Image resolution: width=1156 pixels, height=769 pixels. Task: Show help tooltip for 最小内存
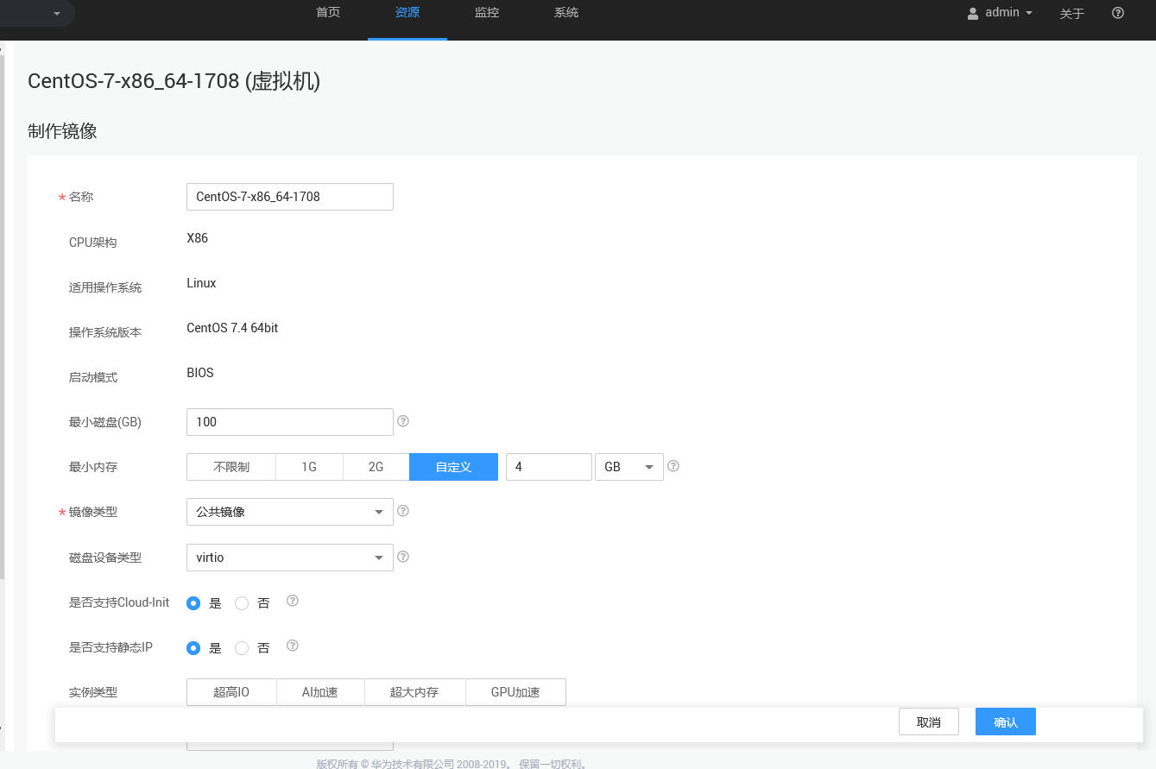coord(673,466)
